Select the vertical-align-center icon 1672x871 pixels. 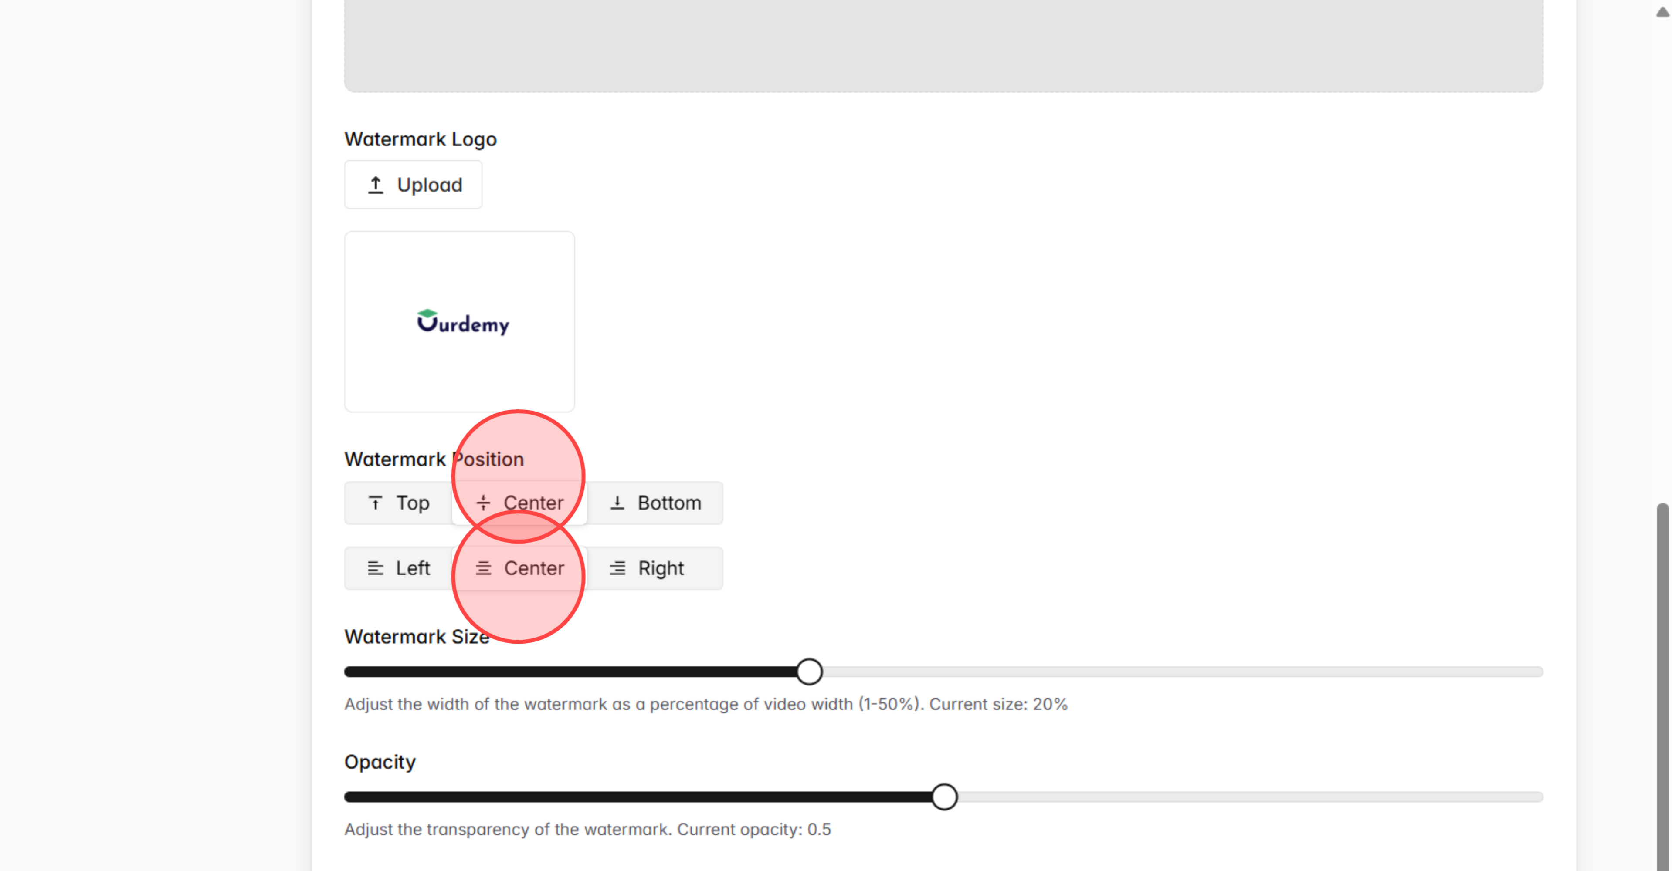click(x=484, y=503)
